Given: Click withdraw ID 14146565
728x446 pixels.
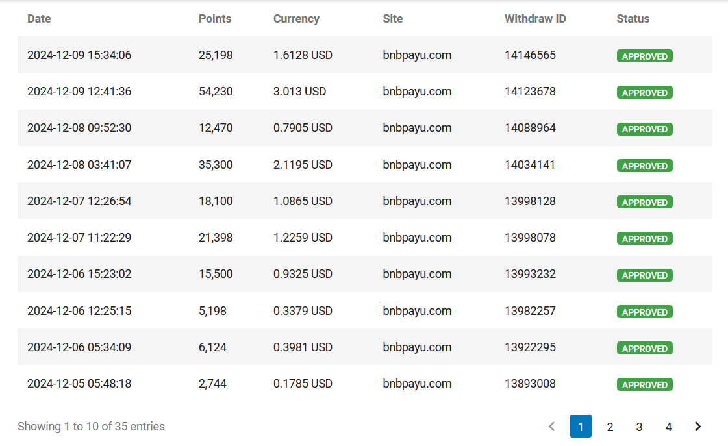Looking at the screenshot, I should coord(530,55).
